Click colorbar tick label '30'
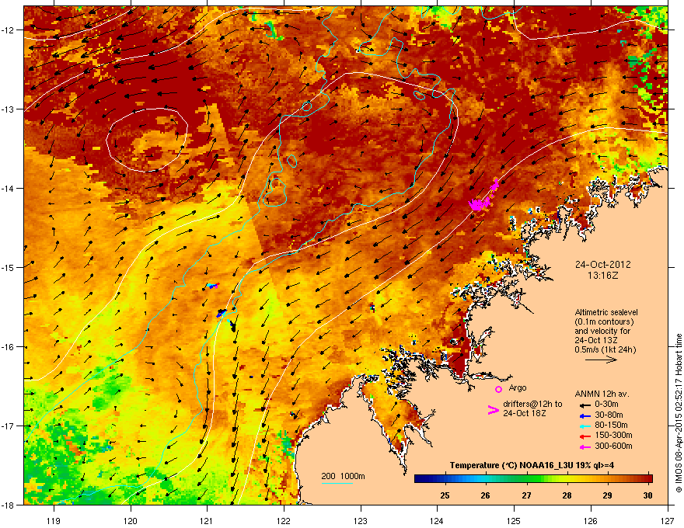 (x=647, y=495)
